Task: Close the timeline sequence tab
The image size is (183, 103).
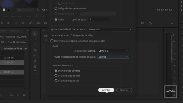Action: coord(43,31)
